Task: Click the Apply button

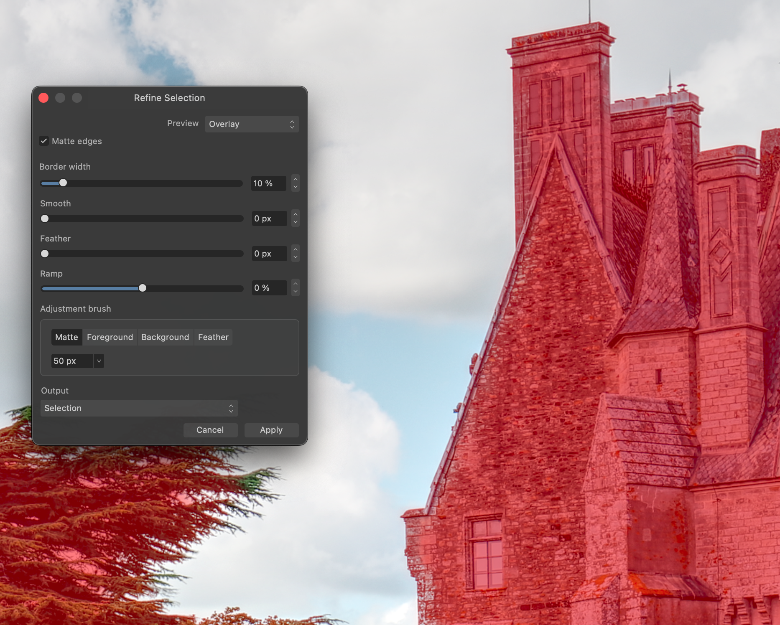Action: pyautogui.click(x=271, y=430)
